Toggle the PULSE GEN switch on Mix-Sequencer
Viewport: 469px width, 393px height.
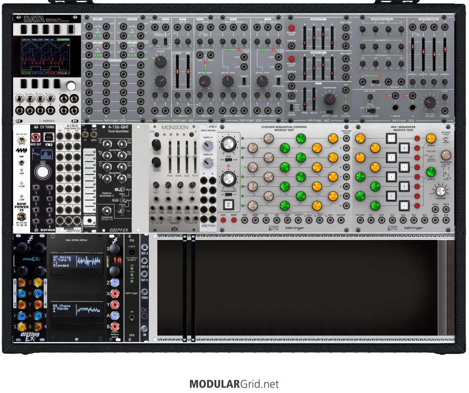pos(431,155)
